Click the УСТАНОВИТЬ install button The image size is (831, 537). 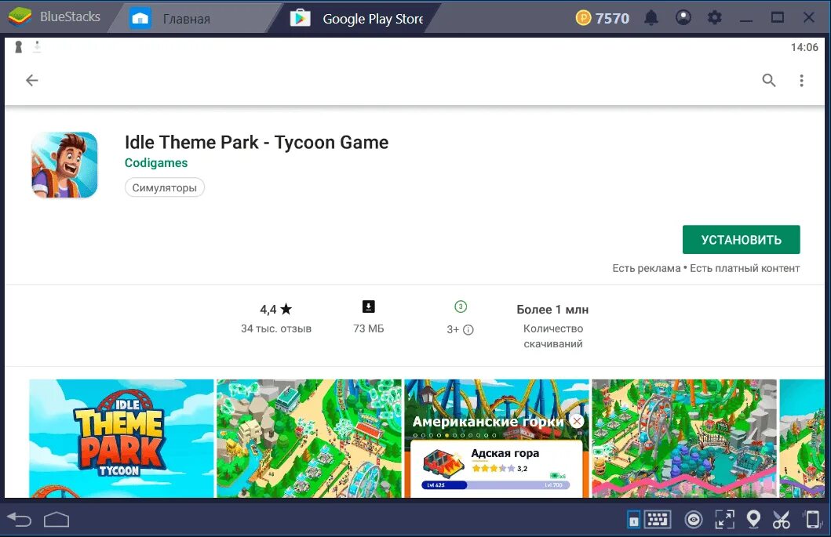click(741, 239)
